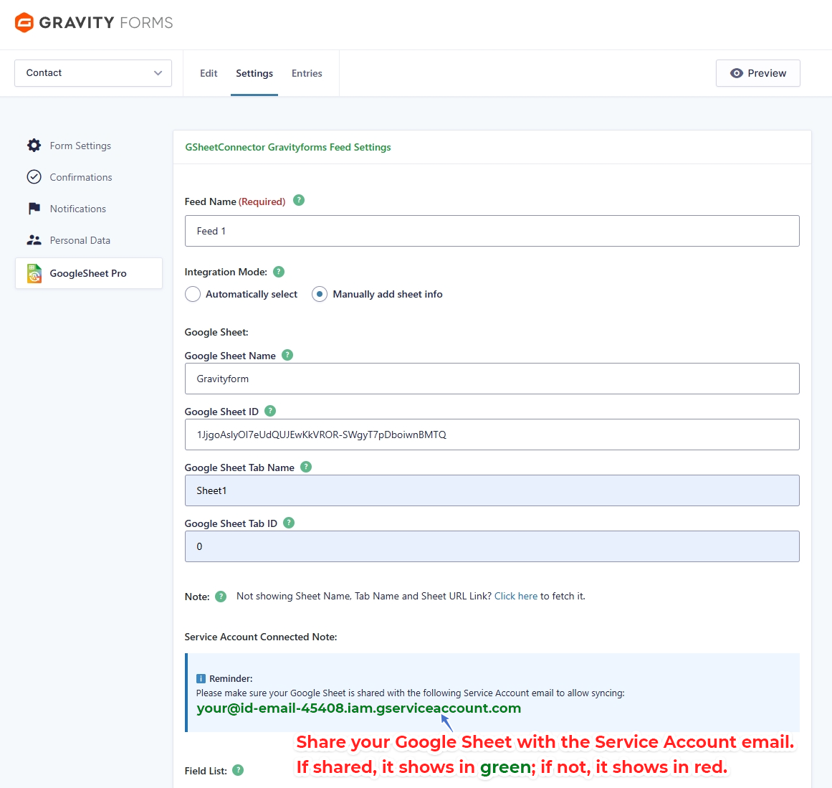Click the Click here link to fetch sheet info

(516, 596)
